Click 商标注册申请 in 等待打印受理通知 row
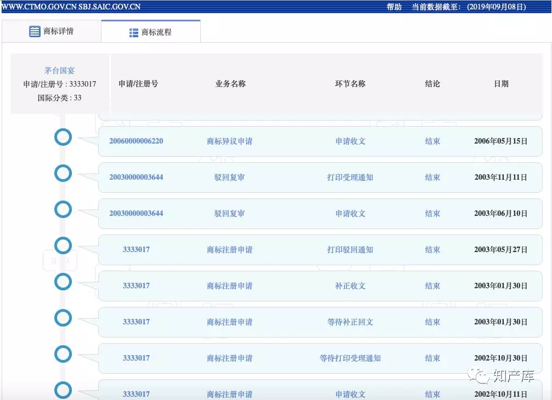The height and width of the screenshot is (400, 552). pyautogui.click(x=229, y=358)
